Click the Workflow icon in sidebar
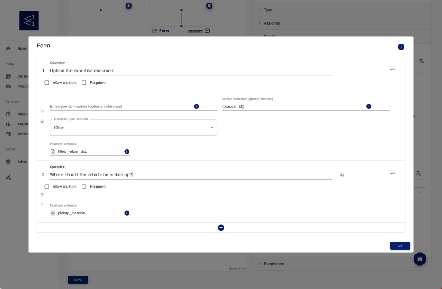Image resolution: width=442 pixels, height=289 pixels. pyautogui.click(x=8, y=134)
